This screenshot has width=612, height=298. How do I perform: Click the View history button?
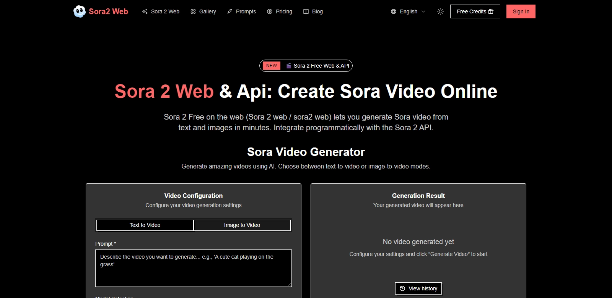[418, 288]
